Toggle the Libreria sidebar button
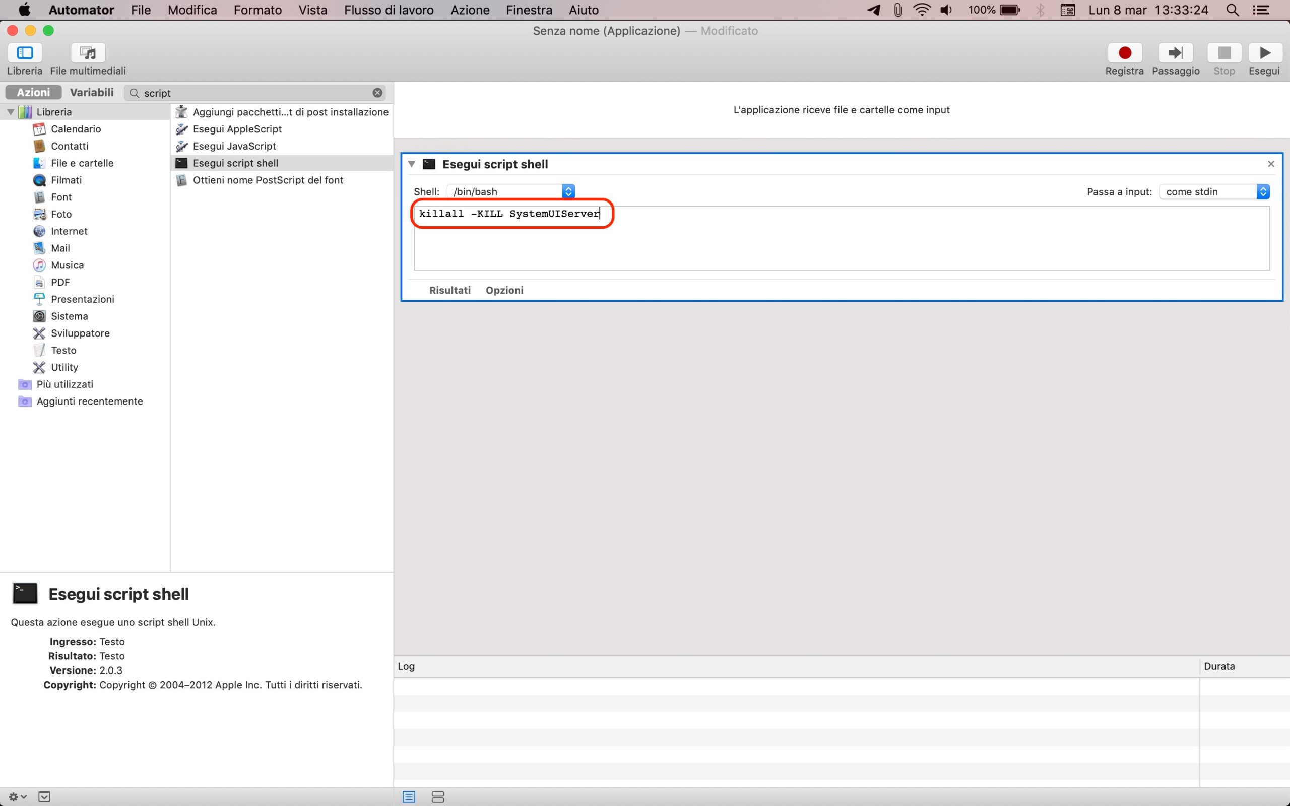This screenshot has height=806, width=1290. pyautogui.click(x=25, y=53)
